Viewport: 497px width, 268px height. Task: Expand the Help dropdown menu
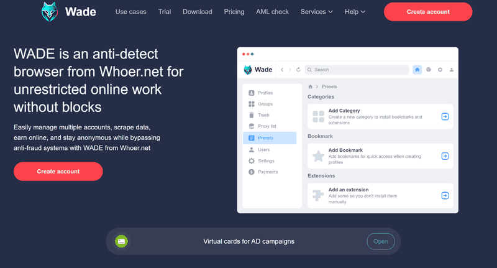[x=355, y=12]
